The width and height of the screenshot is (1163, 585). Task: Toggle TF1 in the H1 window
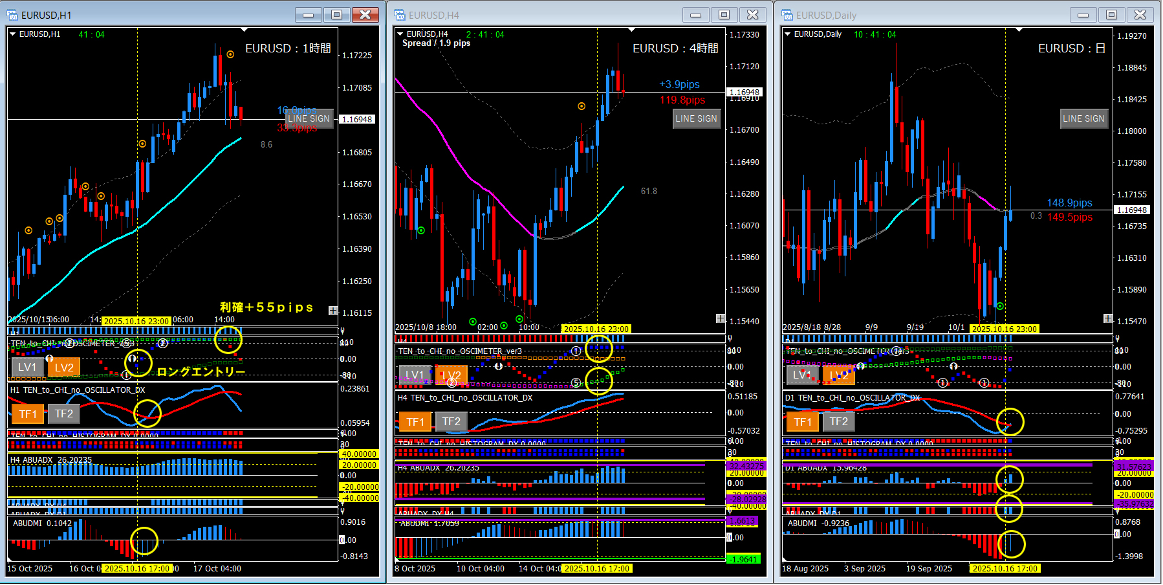click(x=27, y=414)
